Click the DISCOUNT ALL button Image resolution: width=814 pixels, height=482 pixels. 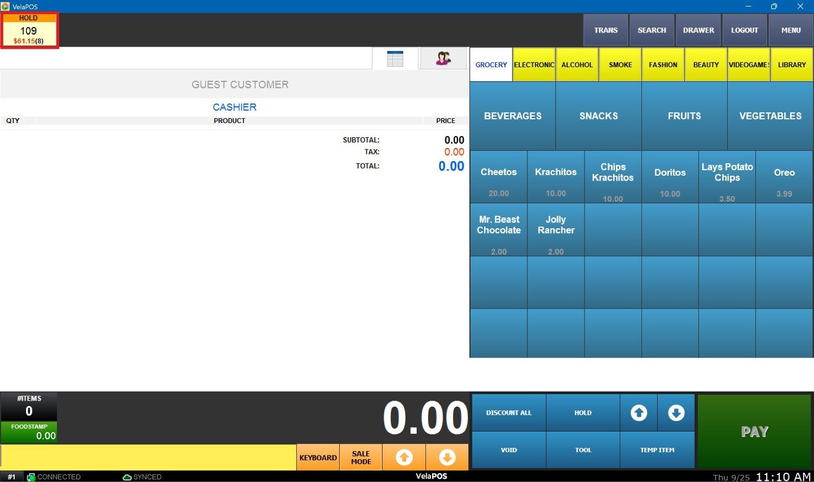click(x=508, y=413)
